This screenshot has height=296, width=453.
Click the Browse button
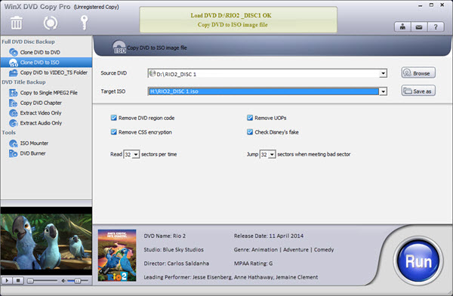point(418,72)
